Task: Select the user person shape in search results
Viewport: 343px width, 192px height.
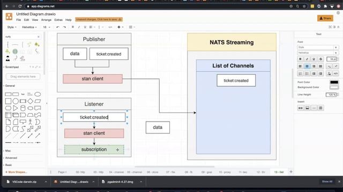Action: pyautogui.click(x=8, y=58)
